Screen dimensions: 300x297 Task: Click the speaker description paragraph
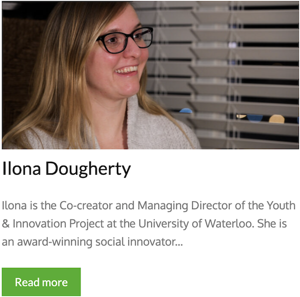click(x=149, y=224)
